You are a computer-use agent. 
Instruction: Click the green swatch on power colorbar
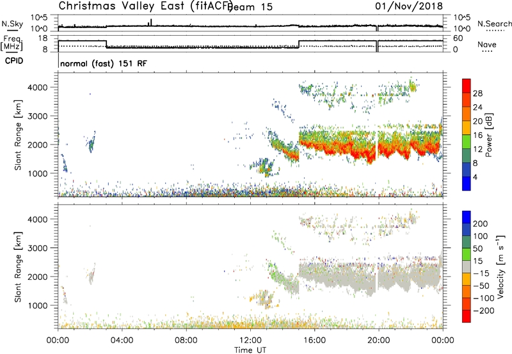[x=467, y=142]
